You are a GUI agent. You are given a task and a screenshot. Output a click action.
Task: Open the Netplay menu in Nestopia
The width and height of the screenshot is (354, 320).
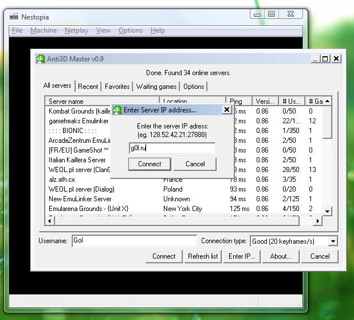point(76,30)
